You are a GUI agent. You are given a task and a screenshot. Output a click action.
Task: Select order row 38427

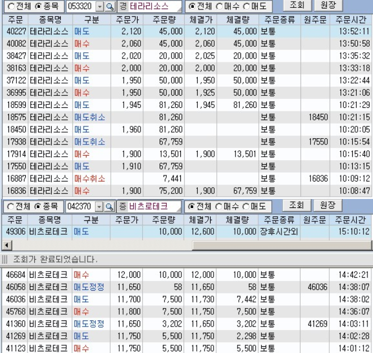click(x=187, y=56)
